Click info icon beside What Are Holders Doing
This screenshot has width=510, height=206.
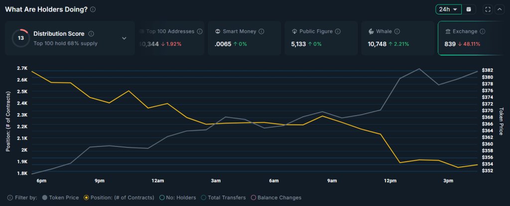click(x=93, y=9)
